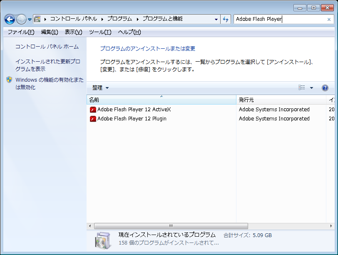Screen dimensions: 338x255
Task: Open the ファイル(F) menu
Action: pyautogui.click(x=21, y=32)
